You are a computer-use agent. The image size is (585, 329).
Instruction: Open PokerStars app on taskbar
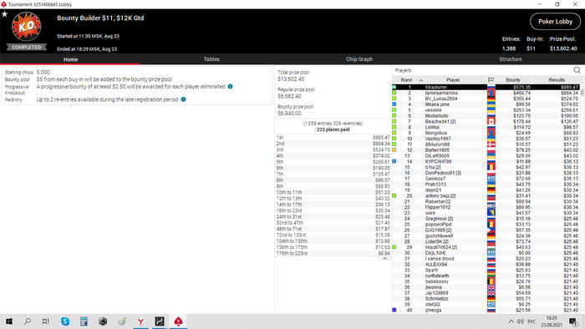(178, 321)
